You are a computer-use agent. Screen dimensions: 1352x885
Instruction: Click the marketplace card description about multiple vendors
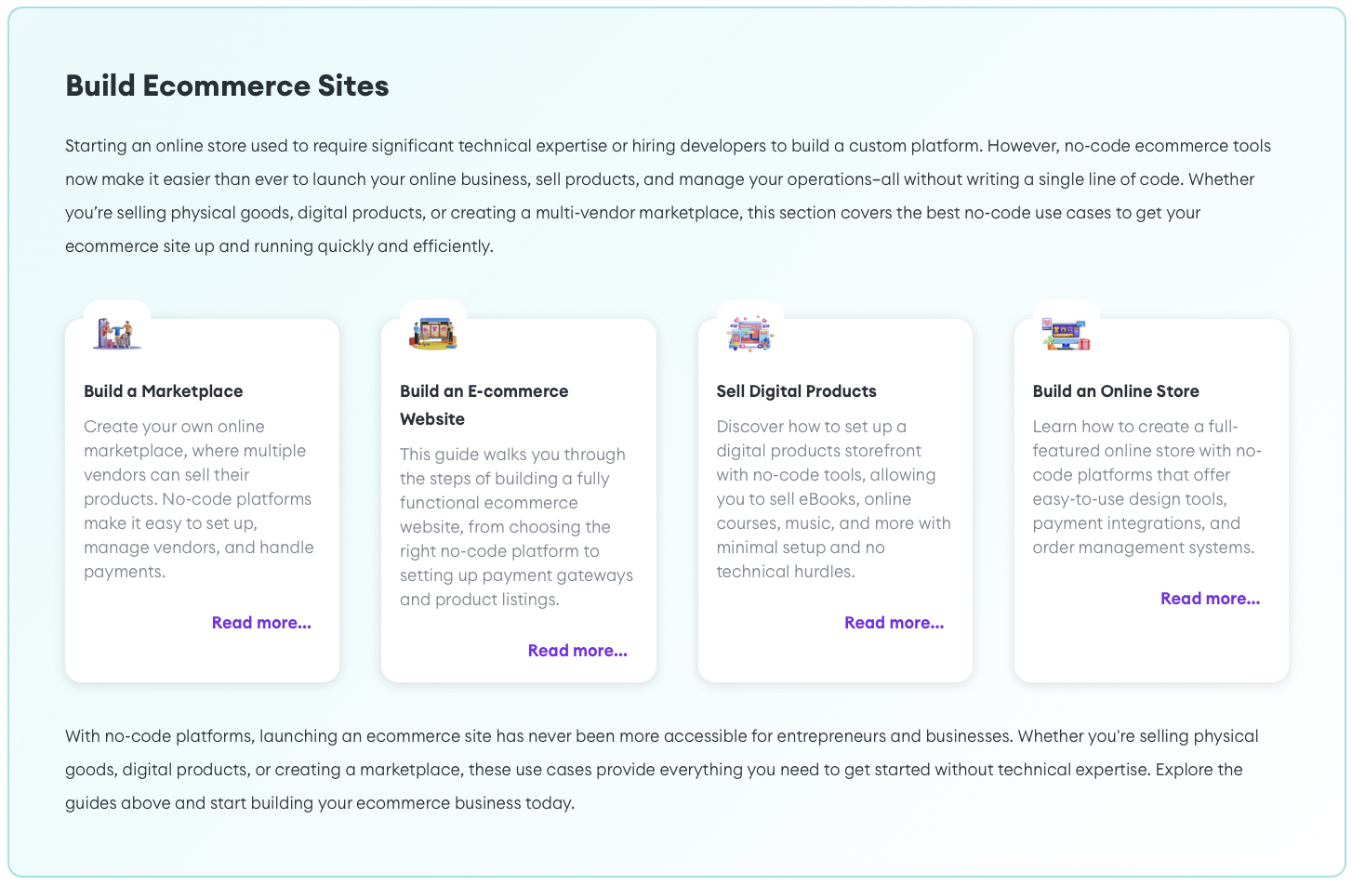199,499
